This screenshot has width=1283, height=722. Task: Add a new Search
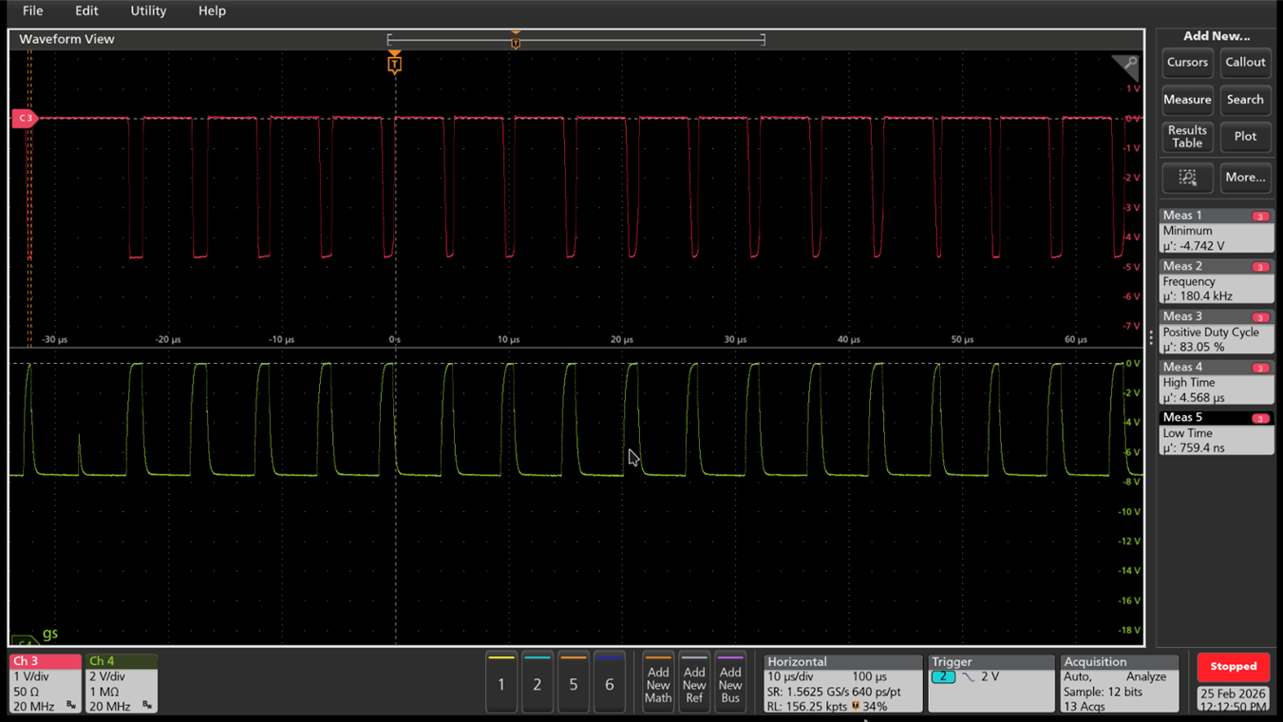[x=1245, y=100]
